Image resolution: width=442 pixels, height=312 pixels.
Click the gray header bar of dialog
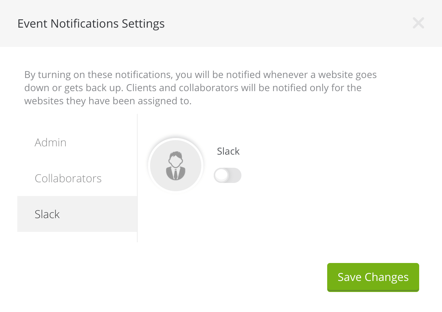point(277,23)
